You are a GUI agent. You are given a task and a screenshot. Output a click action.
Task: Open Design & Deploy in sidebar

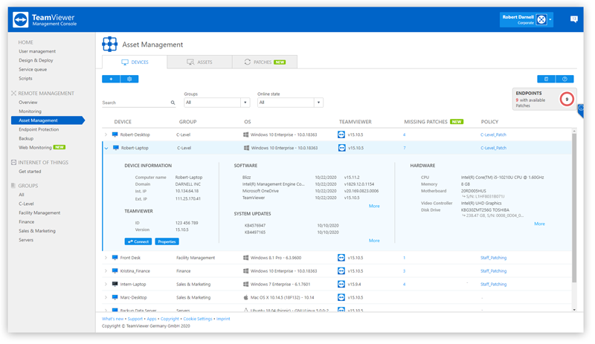point(36,60)
